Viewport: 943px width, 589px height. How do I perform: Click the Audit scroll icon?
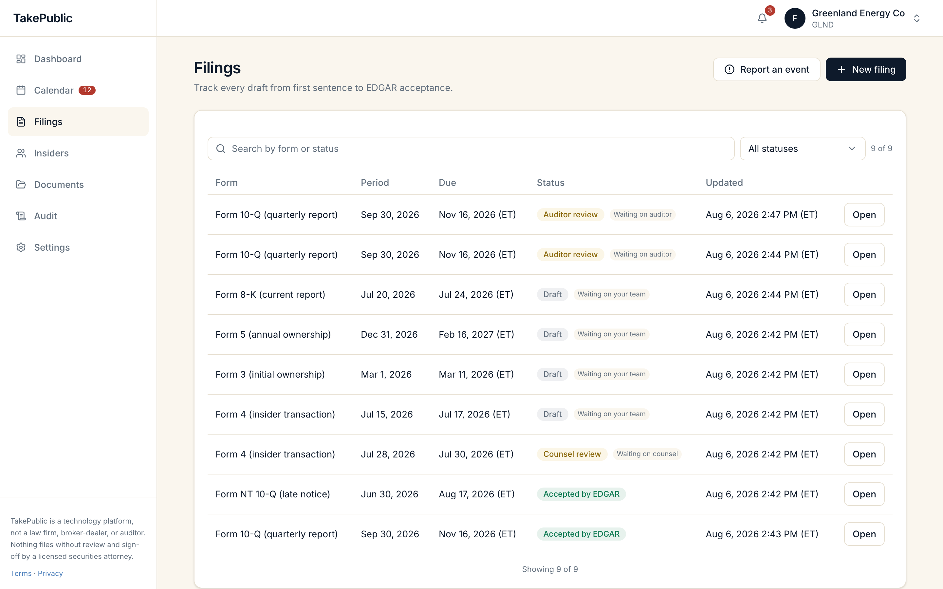coord(21,216)
